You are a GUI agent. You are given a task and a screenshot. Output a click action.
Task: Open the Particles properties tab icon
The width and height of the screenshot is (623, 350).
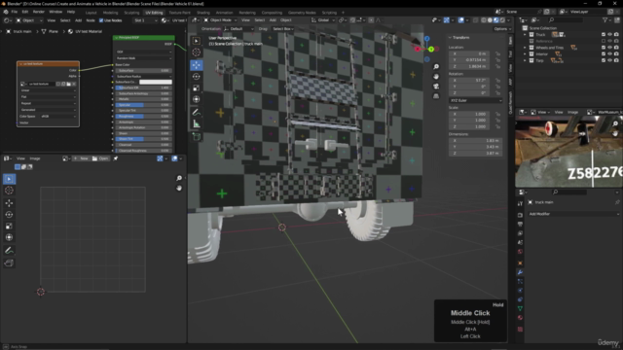tap(520, 281)
